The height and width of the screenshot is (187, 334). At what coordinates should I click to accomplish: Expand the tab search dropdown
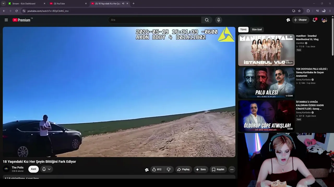pos(3,4)
